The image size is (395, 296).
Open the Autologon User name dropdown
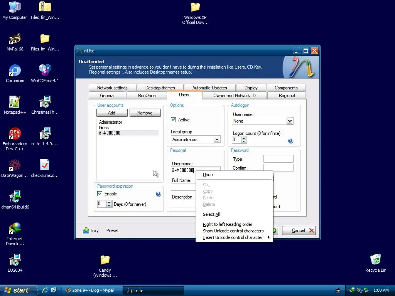click(x=290, y=121)
